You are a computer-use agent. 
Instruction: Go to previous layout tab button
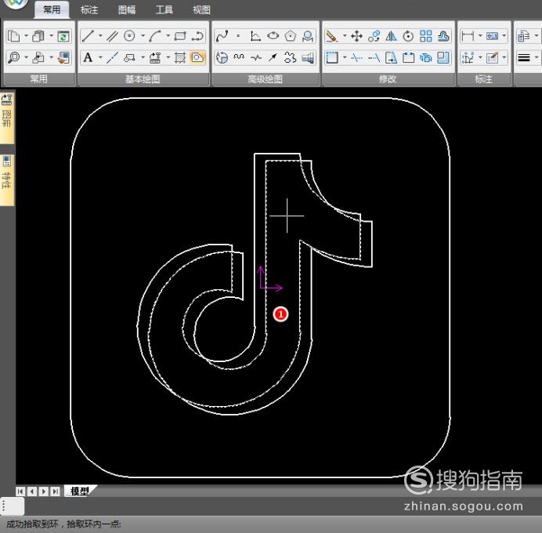32,491
